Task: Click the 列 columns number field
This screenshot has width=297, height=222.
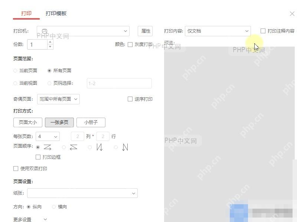Action: click(78, 136)
